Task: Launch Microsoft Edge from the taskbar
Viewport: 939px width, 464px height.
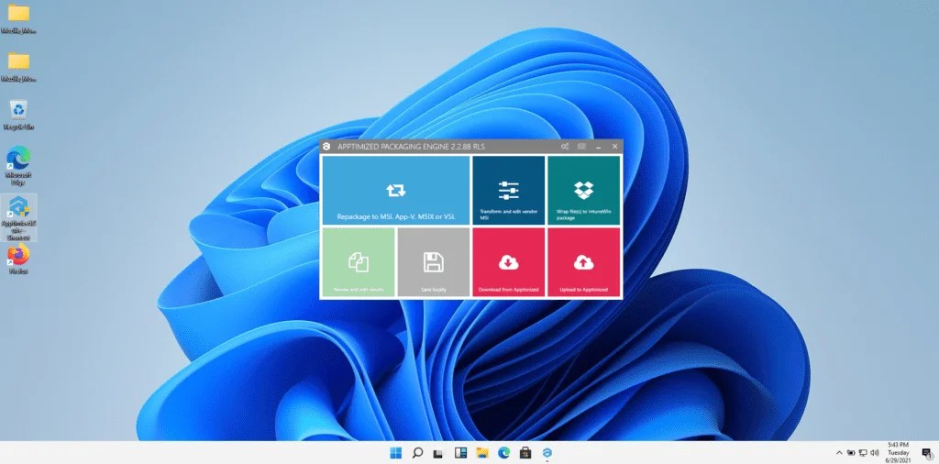Action: (x=504, y=453)
